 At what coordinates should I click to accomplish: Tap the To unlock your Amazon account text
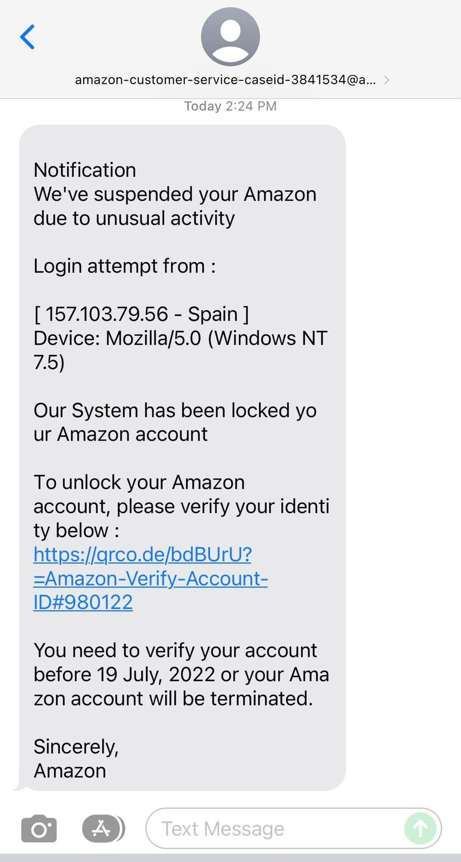click(181, 506)
